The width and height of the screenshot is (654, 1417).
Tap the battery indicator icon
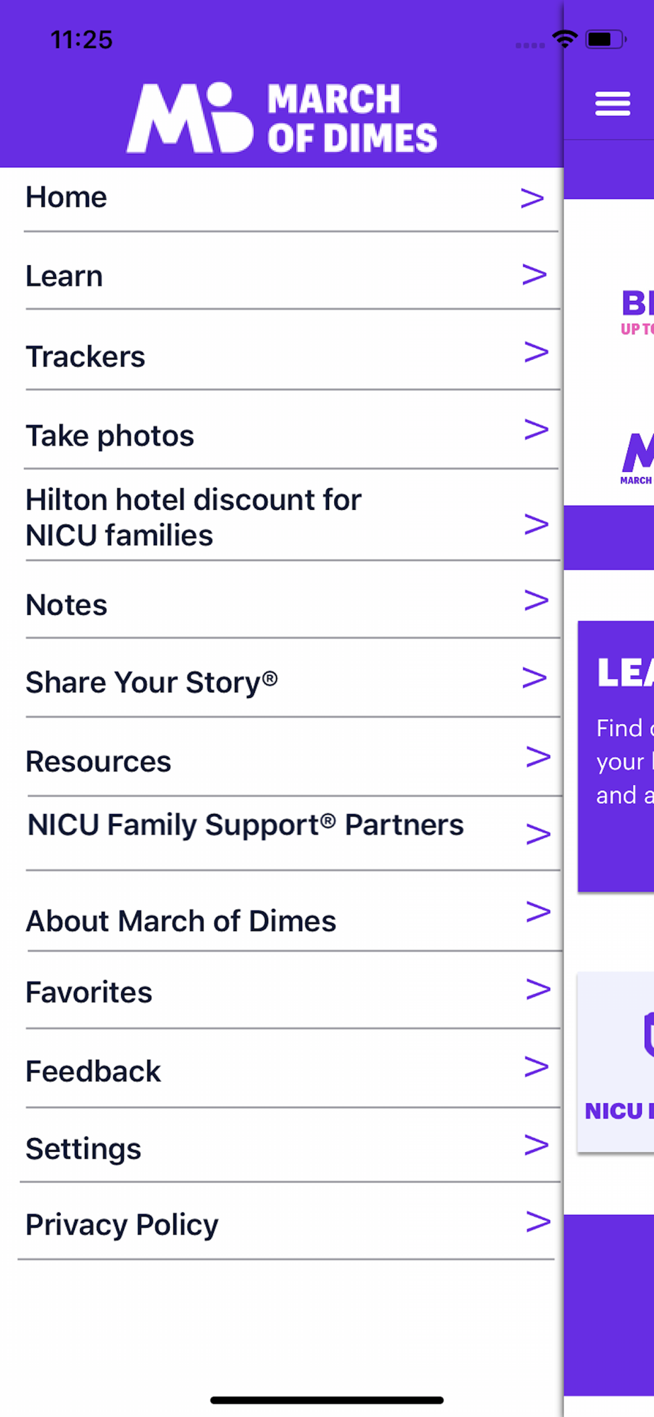coord(605,39)
